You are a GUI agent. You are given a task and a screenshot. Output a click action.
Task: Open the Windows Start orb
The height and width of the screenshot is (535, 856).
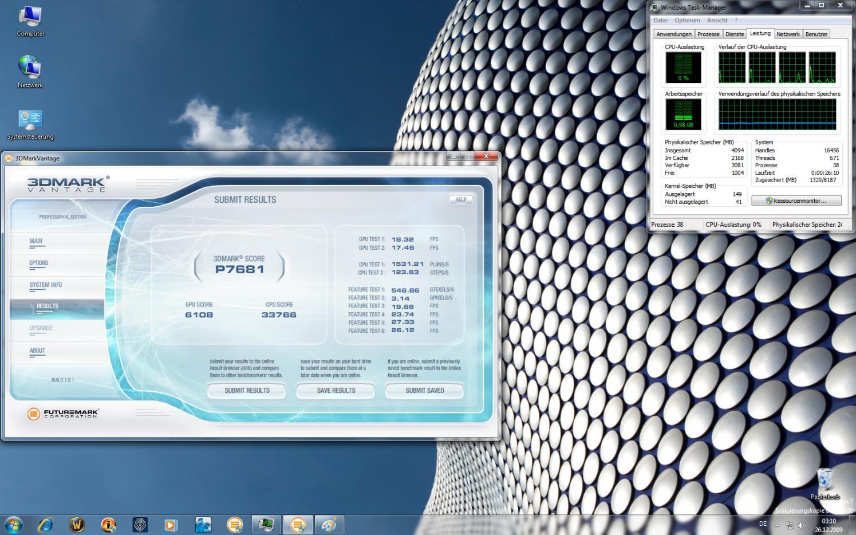tap(13, 524)
